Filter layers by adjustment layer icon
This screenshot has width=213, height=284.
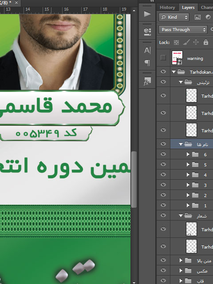tap(208, 17)
